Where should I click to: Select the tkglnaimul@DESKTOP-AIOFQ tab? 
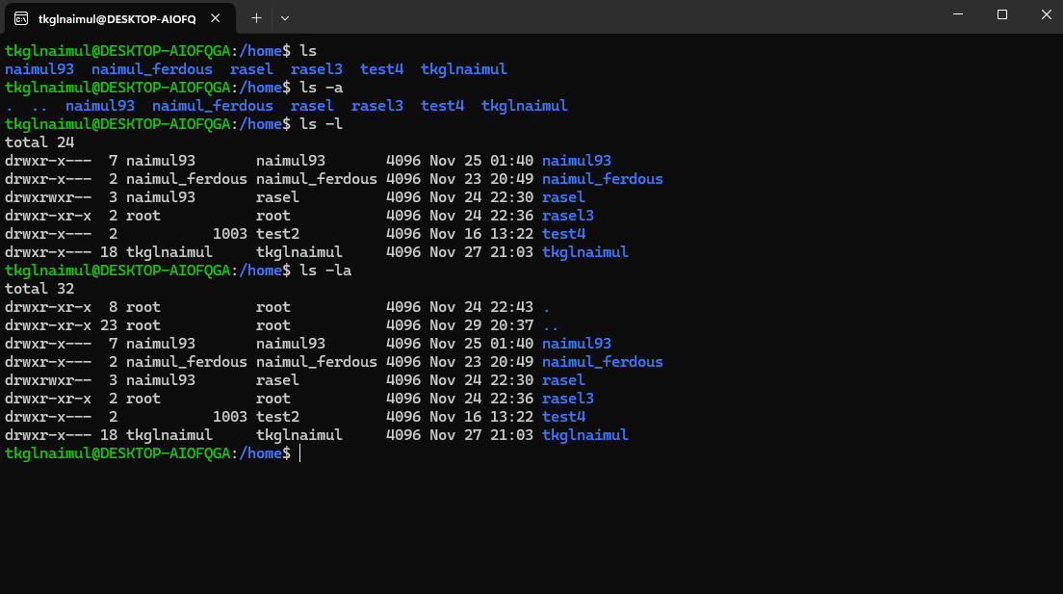[x=120, y=18]
